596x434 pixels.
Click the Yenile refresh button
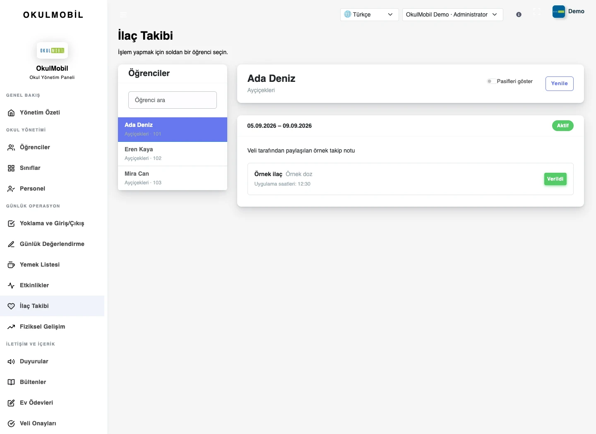[559, 83]
